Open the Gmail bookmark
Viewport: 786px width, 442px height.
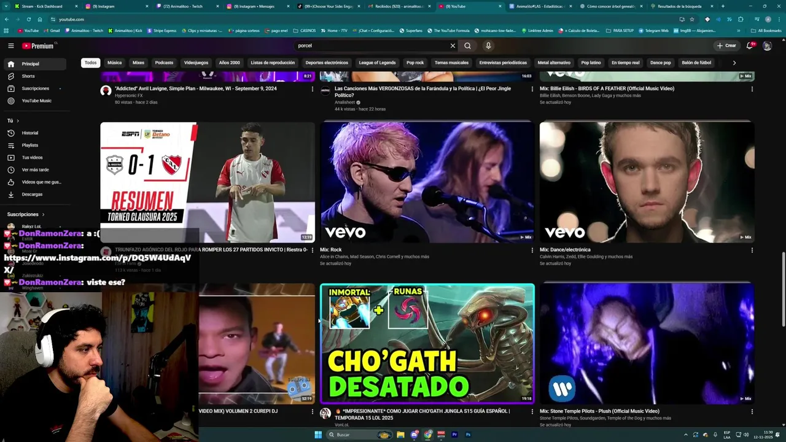pyautogui.click(x=52, y=30)
